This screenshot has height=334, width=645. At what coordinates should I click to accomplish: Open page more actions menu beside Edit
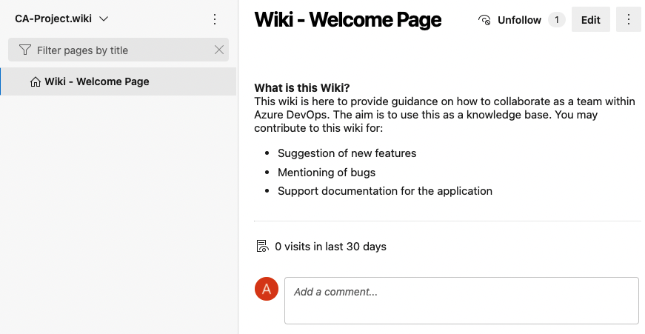(x=628, y=20)
